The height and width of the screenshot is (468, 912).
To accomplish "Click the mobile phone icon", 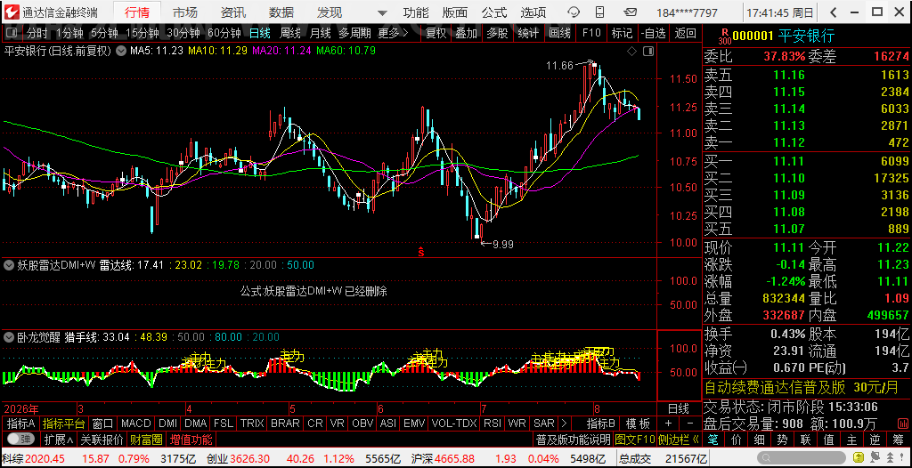I will point(601,12).
